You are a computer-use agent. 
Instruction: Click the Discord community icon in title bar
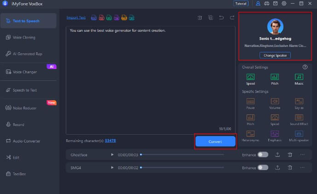click(267, 3)
